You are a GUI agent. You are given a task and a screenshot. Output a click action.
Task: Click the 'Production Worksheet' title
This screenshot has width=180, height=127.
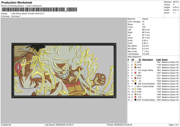[16, 3]
